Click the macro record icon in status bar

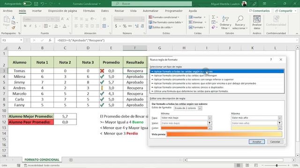[x=19, y=165]
